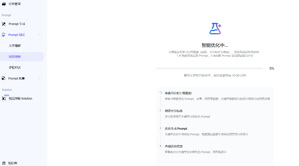The height and width of the screenshot is (166, 299).
Task: Click the Solution section label in the sidebar
Action: [x=7, y=90]
